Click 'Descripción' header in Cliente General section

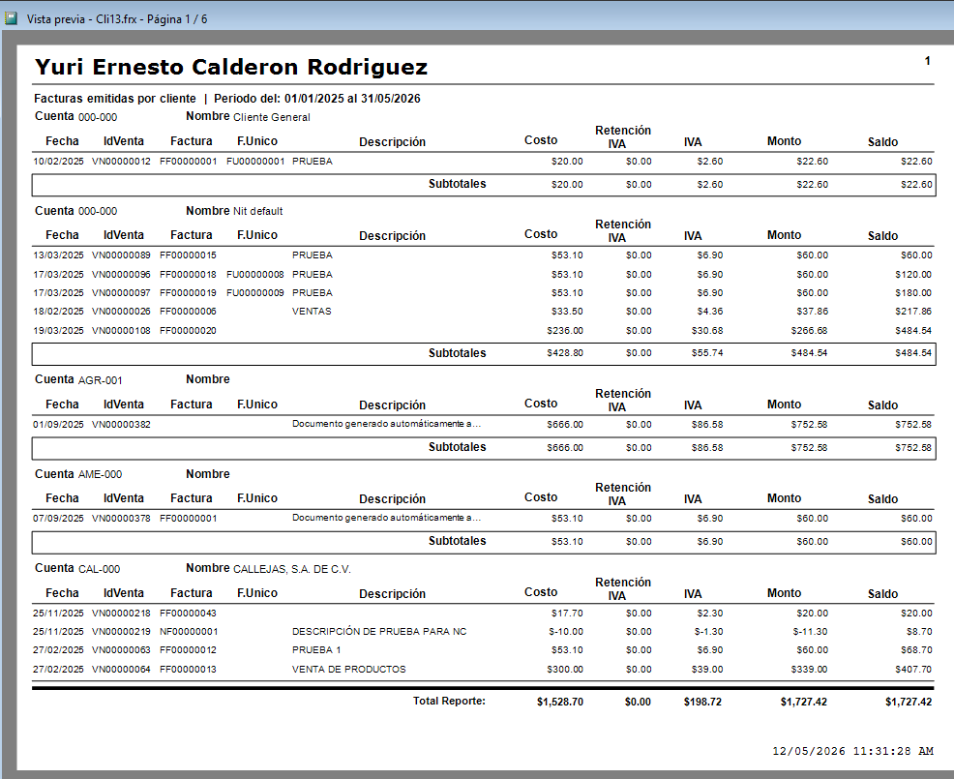pyautogui.click(x=393, y=142)
